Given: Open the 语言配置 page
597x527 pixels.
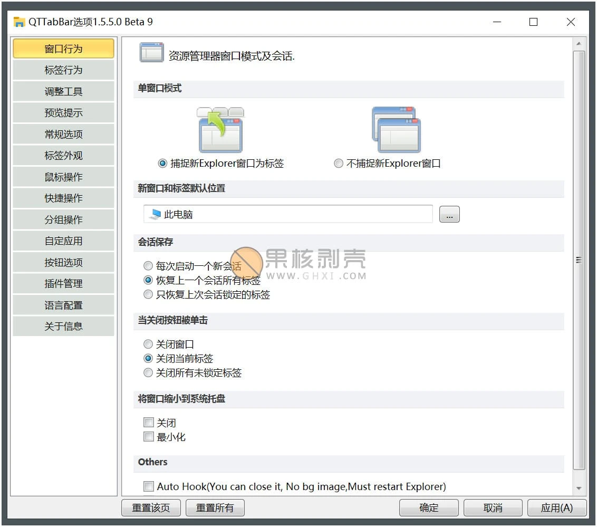Looking at the screenshot, I should [63, 304].
